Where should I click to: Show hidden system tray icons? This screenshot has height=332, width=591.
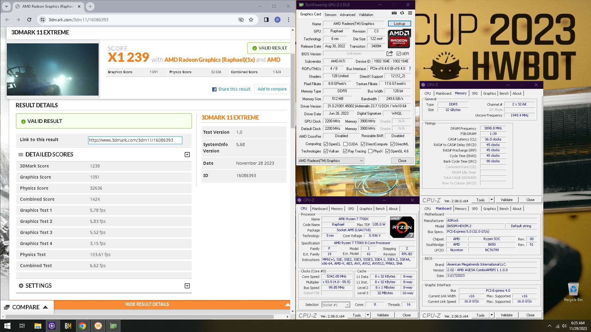point(549,326)
